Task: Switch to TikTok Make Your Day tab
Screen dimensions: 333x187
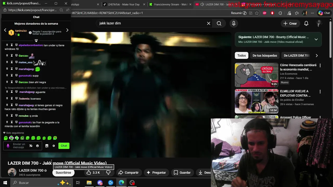Action: [124, 4]
